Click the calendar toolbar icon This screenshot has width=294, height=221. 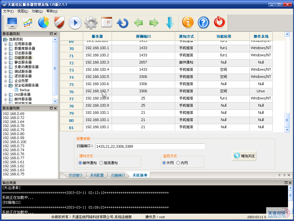pos(107,22)
